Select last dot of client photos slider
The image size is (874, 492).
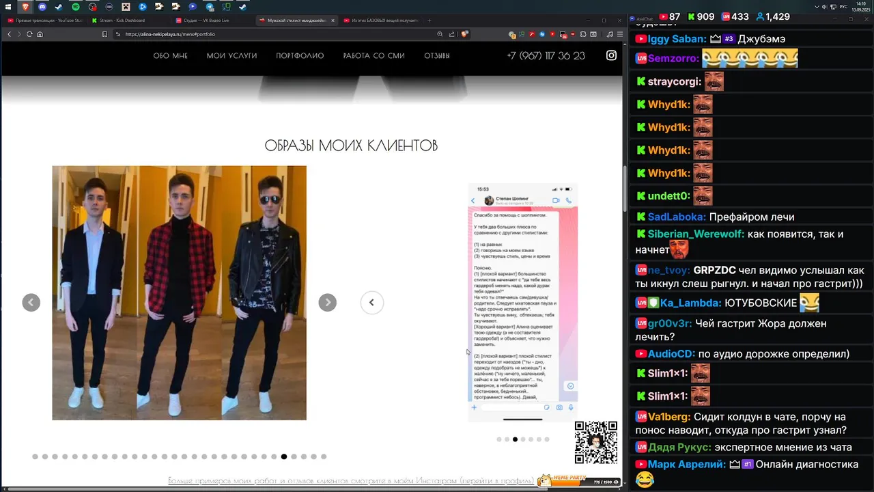(324, 456)
